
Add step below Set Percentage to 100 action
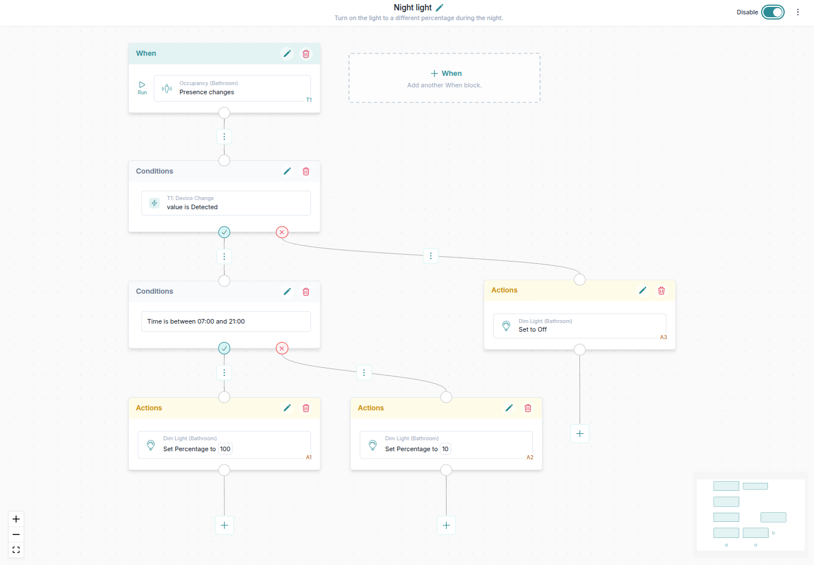click(224, 525)
